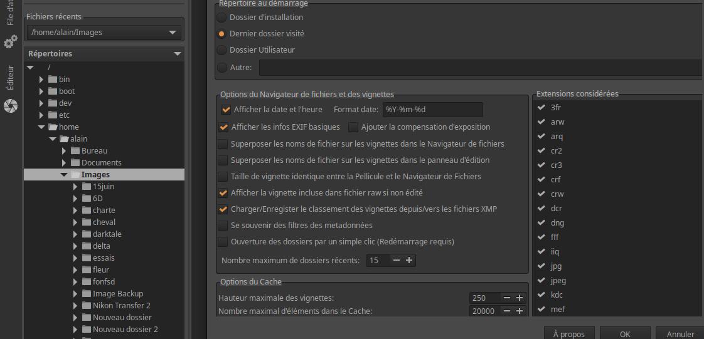Collapse the root / tree node
This screenshot has height=339, width=704.
coord(30,68)
